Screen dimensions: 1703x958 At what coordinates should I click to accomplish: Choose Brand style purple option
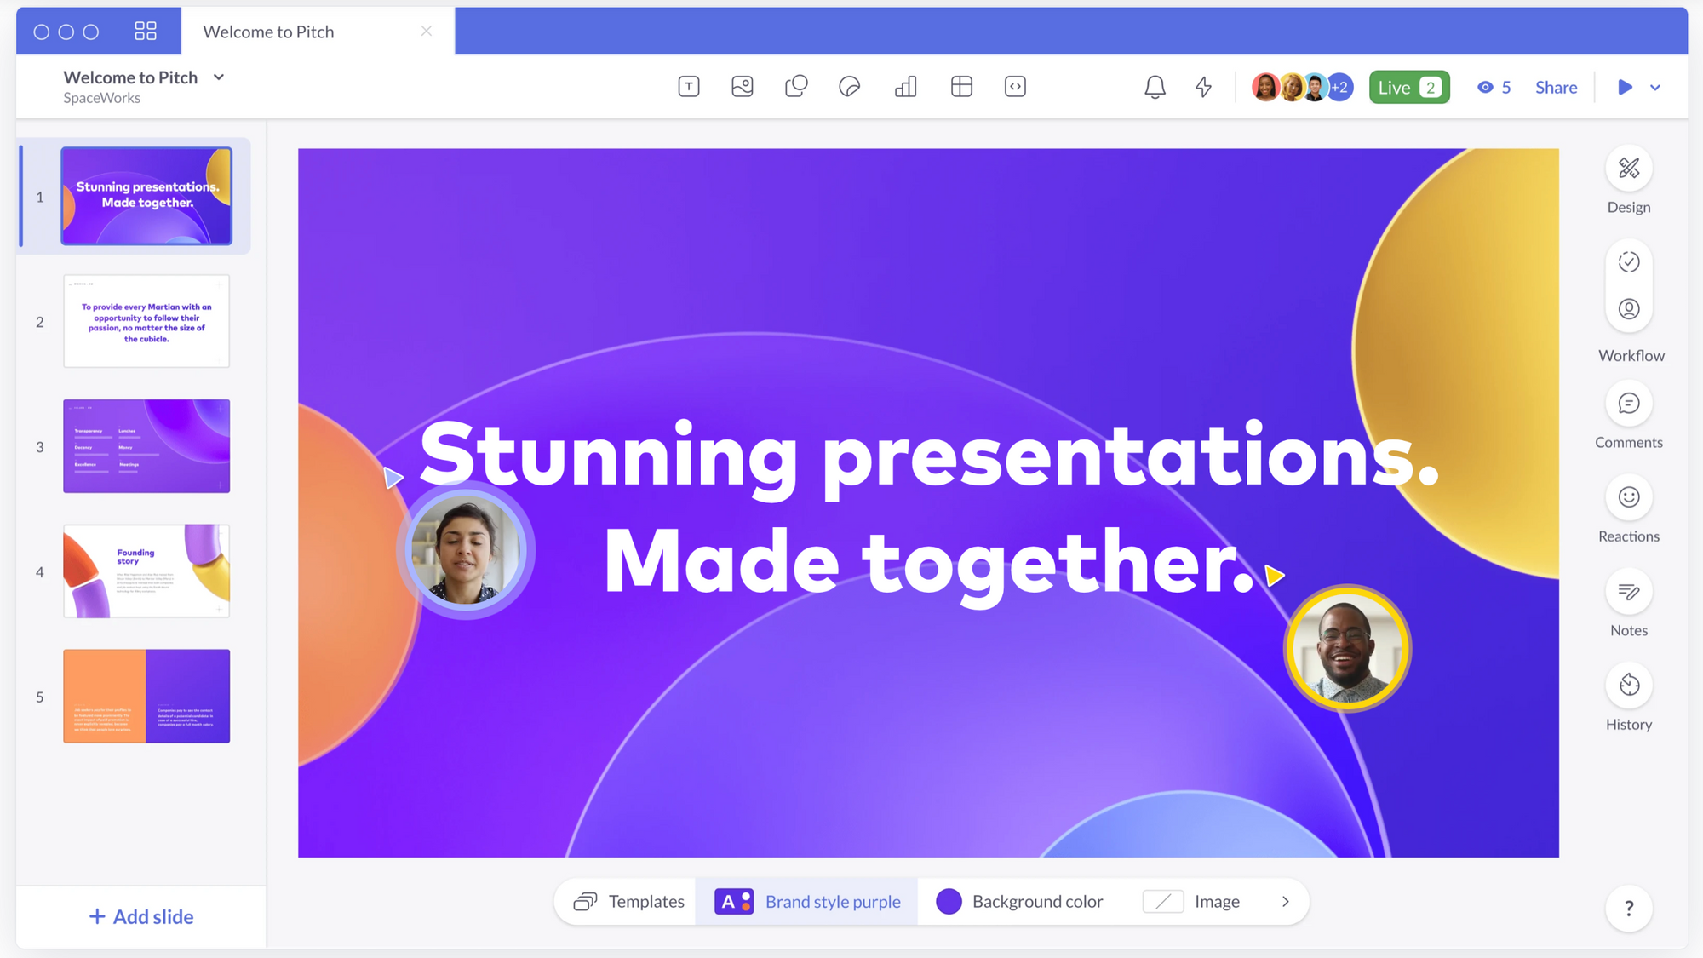pyautogui.click(x=807, y=901)
